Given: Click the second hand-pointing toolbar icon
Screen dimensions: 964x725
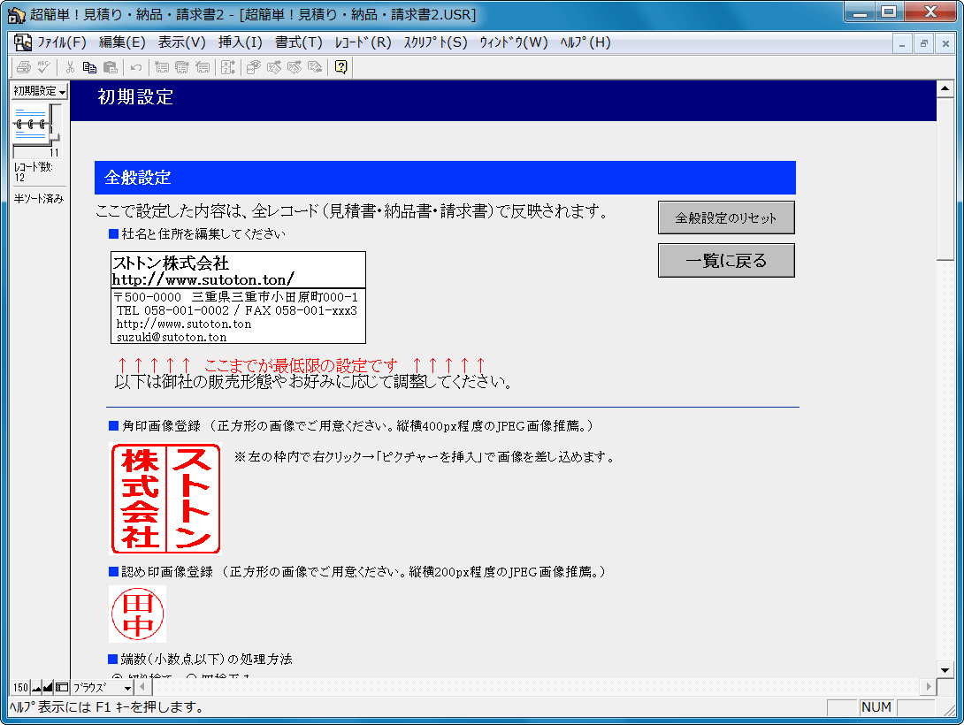Looking at the screenshot, I should (x=295, y=67).
